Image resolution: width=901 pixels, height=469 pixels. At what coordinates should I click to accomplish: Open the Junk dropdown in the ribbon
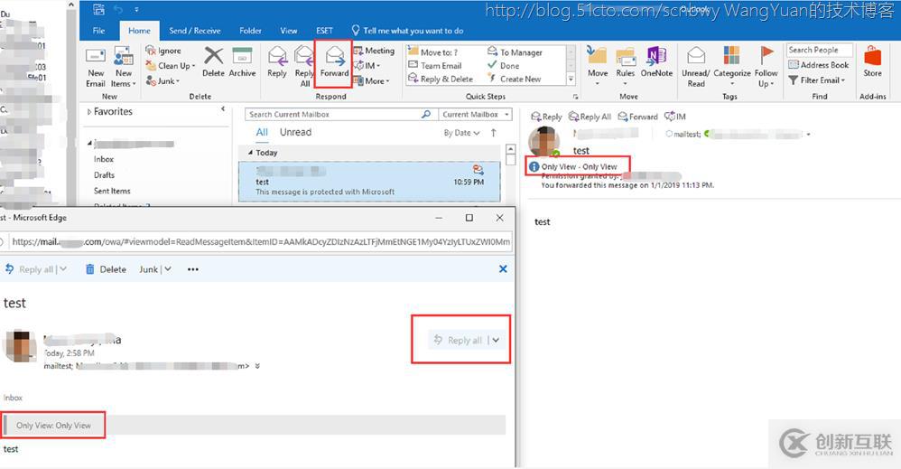coord(163,81)
